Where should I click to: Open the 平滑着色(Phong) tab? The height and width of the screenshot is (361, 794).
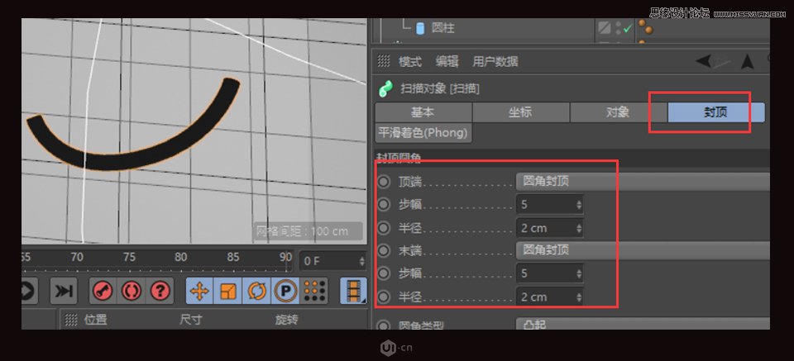pyautogui.click(x=423, y=132)
